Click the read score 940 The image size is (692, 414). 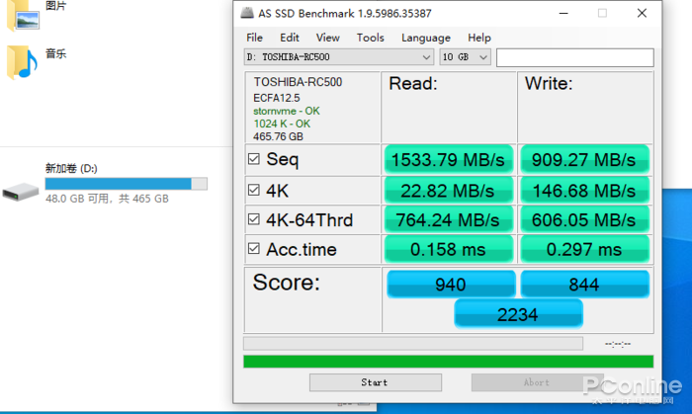[451, 285]
